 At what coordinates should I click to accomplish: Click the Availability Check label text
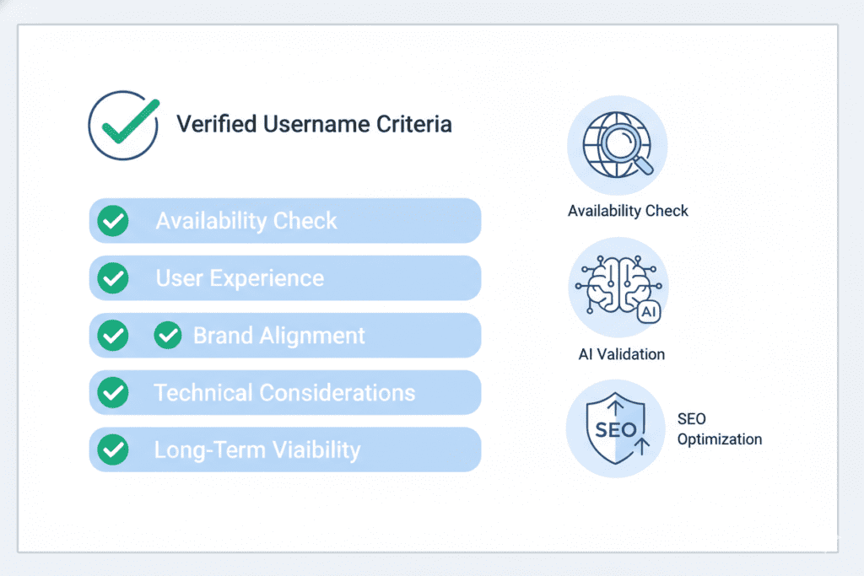pos(628,210)
